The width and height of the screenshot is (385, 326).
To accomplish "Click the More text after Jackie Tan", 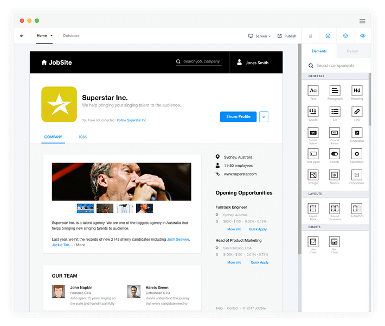I will point(80,245).
